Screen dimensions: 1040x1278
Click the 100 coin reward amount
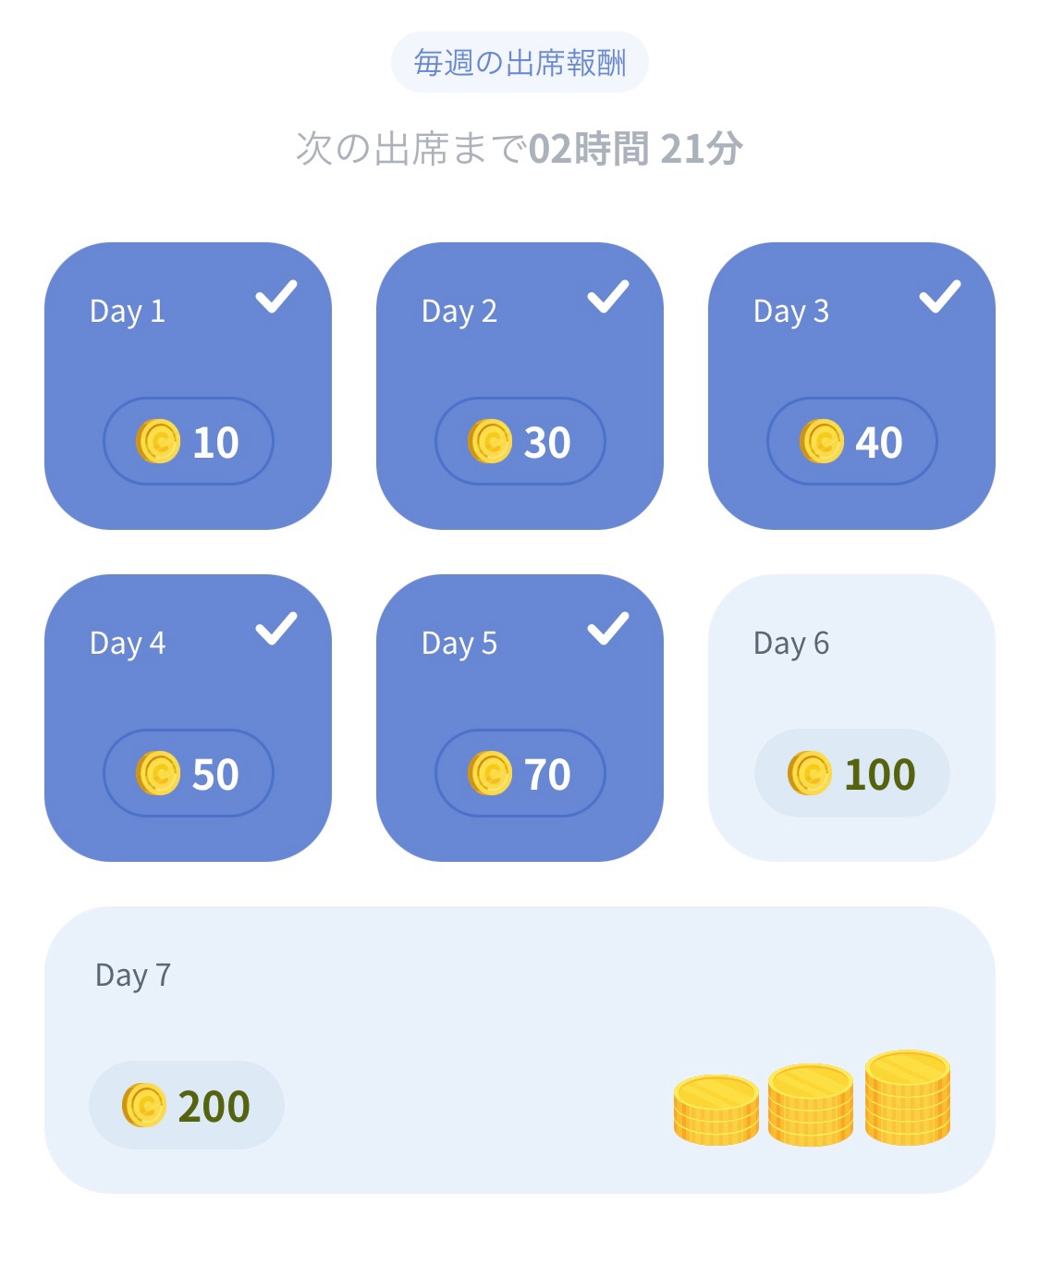(879, 774)
